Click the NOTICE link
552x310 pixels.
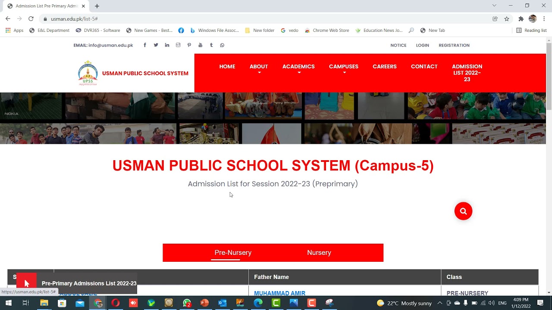click(x=398, y=45)
